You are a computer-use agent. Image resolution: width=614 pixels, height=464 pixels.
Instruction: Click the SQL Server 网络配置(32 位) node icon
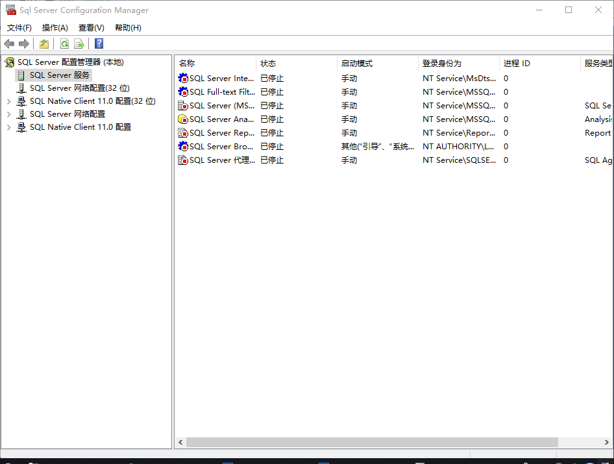tap(21, 88)
